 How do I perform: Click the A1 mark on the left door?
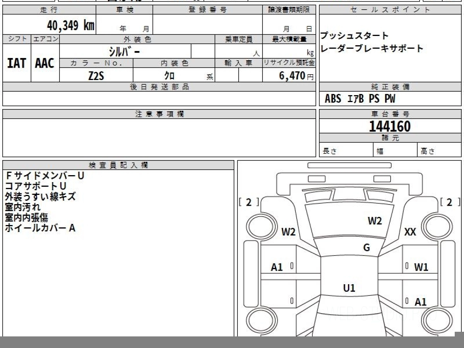point(277,267)
